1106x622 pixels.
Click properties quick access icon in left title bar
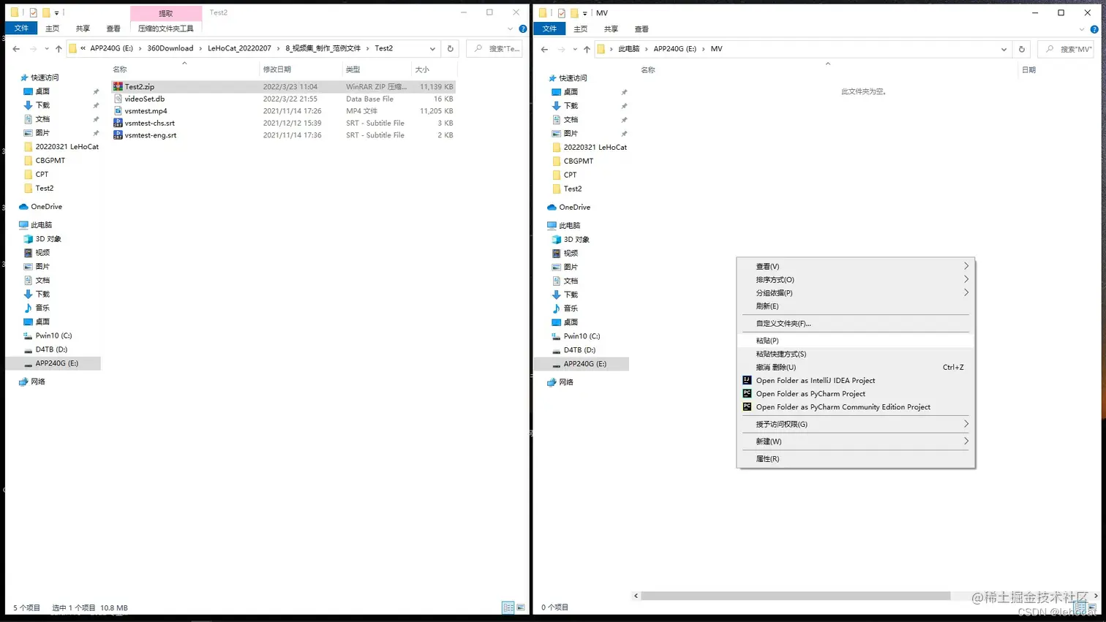tap(33, 12)
